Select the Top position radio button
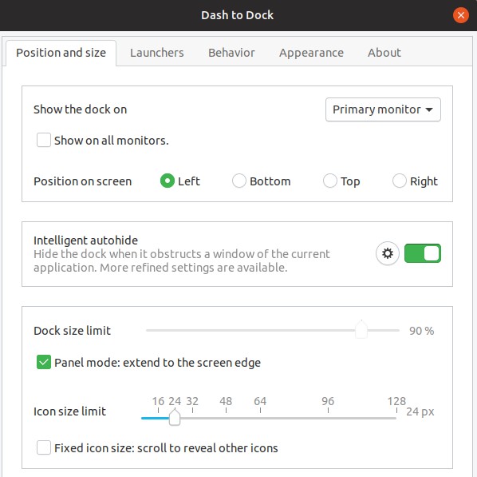Screen dimensions: 477x477 pos(329,181)
